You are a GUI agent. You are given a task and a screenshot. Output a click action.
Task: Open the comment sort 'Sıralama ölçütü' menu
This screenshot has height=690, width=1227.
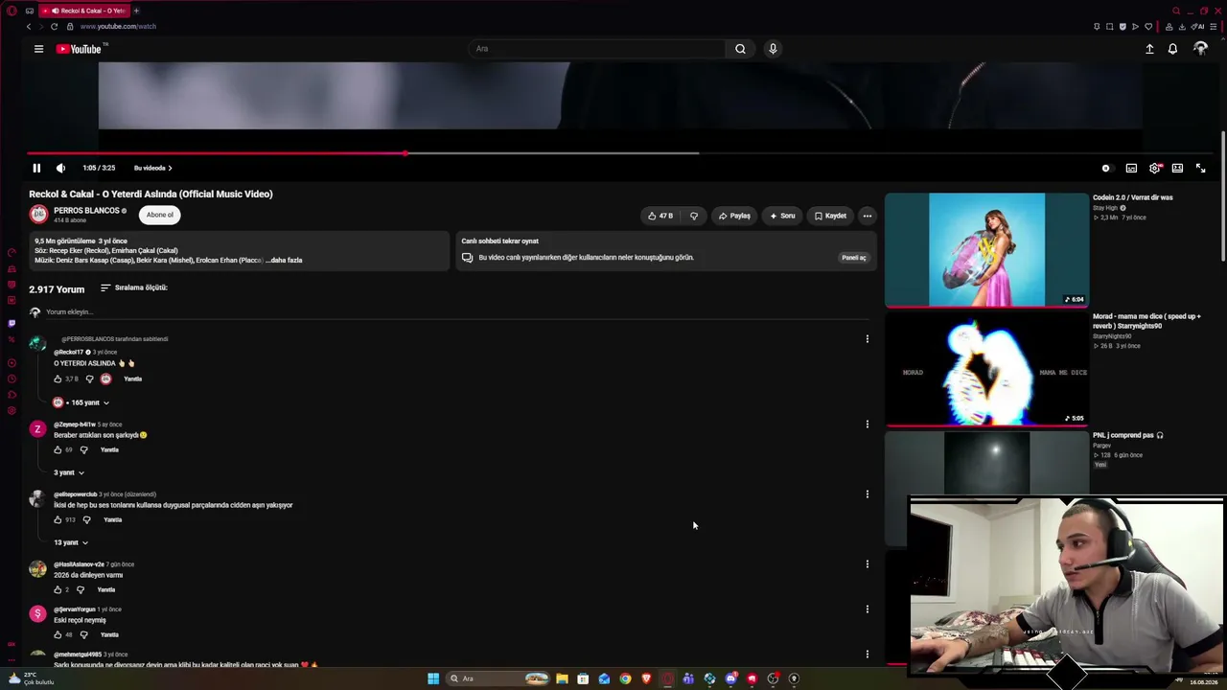tap(134, 287)
